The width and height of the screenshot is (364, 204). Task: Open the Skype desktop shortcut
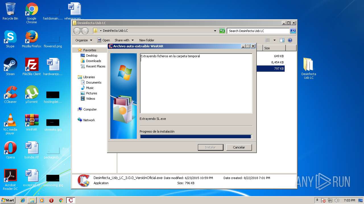[x=10, y=39]
